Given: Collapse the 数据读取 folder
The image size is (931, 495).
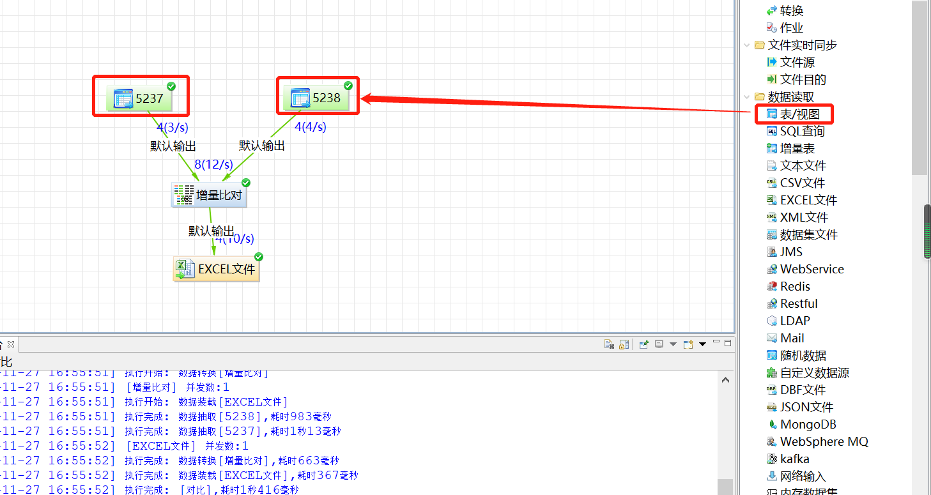Looking at the screenshot, I should [x=746, y=97].
